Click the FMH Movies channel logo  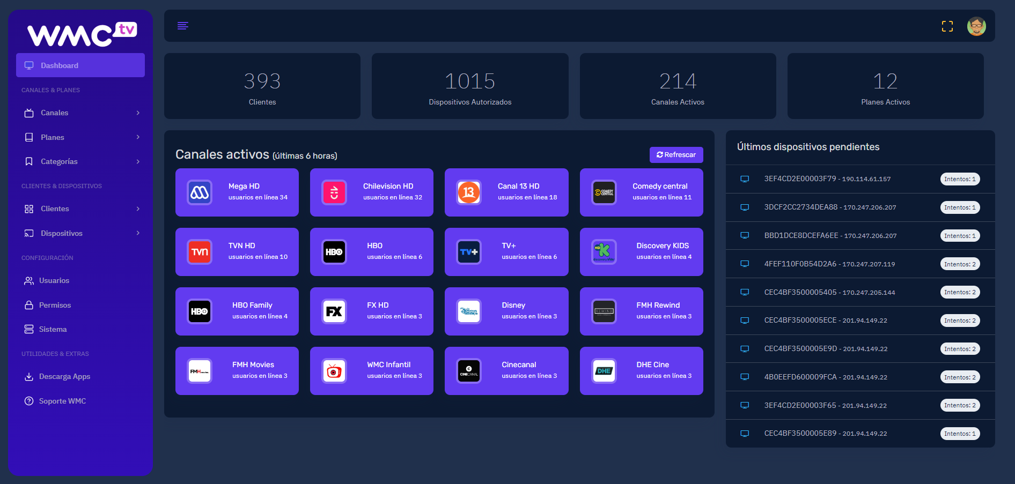(x=200, y=371)
